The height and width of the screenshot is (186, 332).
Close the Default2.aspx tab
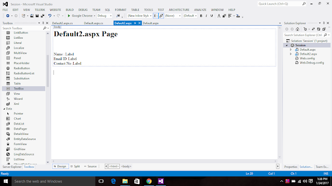[140, 23]
